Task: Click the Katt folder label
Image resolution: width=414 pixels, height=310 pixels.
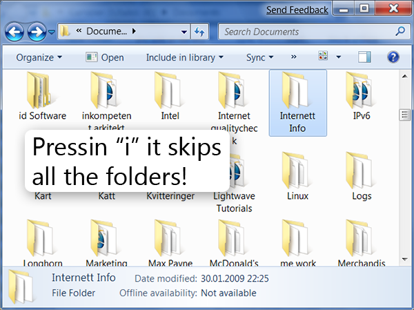Action: [x=107, y=196]
